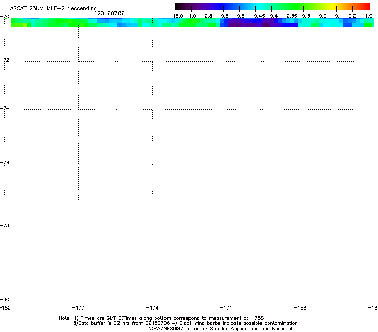Click the -180 longitude axis label

pos(5,307)
